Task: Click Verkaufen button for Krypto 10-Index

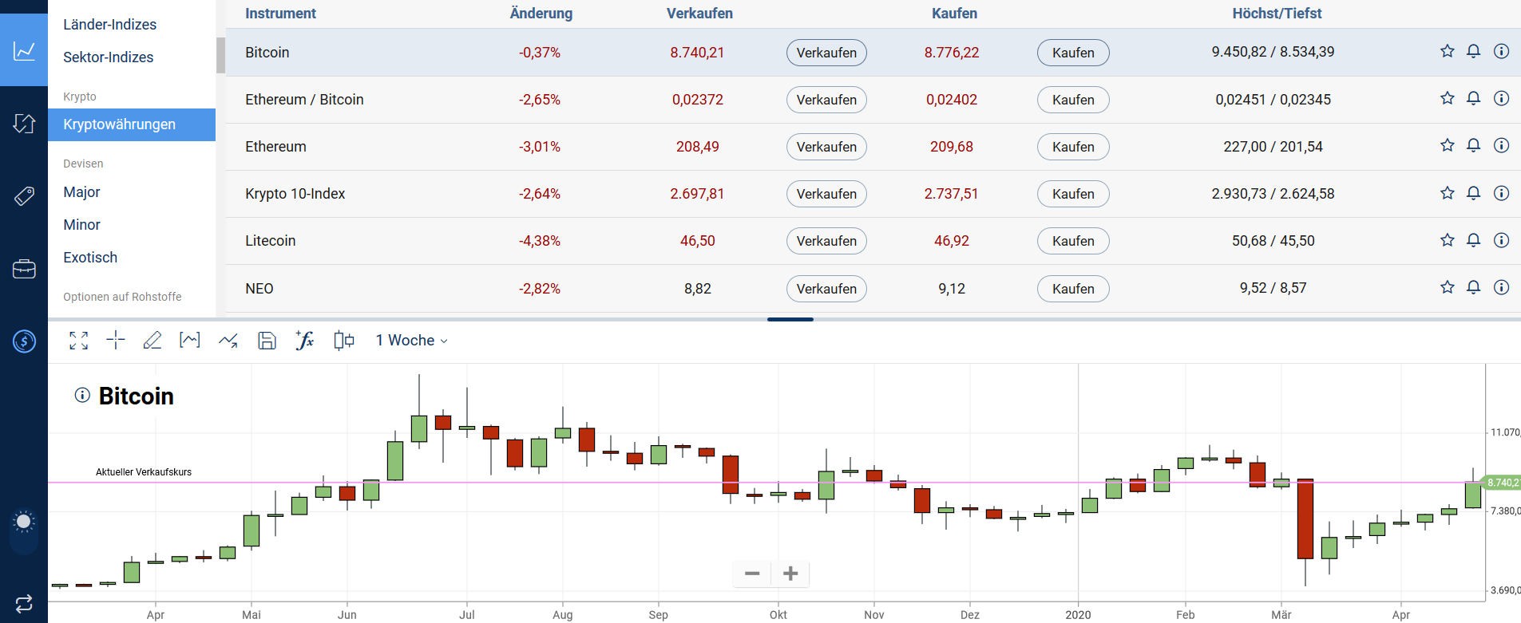Action: [826, 194]
